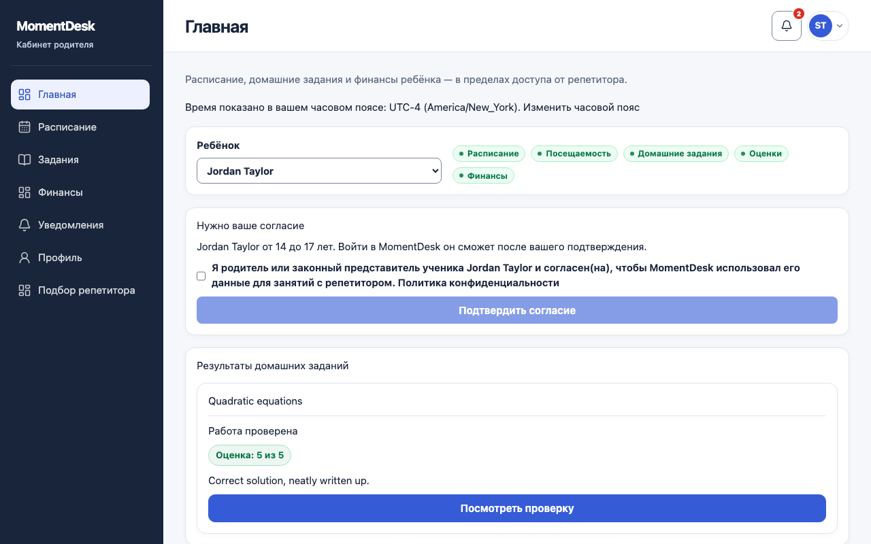Click the Расписание calendar icon
This screenshot has height=544, width=871.
24,127
